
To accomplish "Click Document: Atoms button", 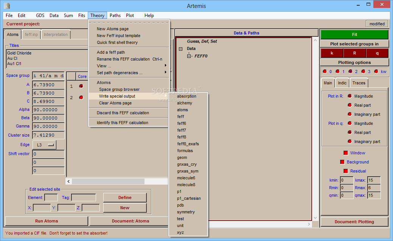I will pyautogui.click(x=130, y=221).
